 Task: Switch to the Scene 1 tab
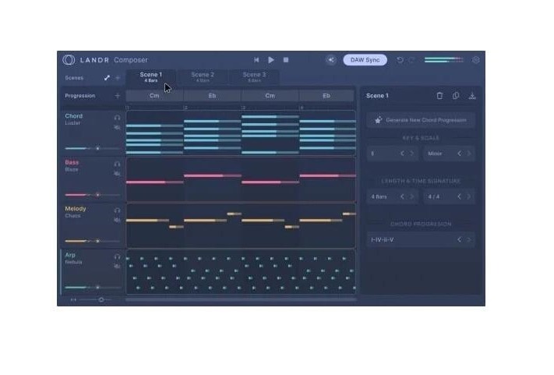click(151, 77)
